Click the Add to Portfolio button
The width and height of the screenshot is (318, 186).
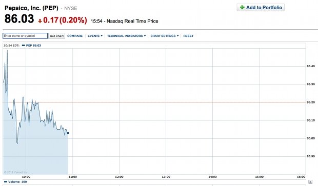click(x=261, y=8)
